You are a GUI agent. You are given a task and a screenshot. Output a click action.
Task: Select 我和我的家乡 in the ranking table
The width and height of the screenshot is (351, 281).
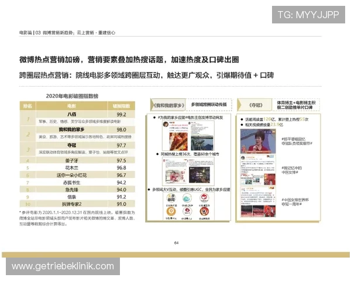click(x=71, y=129)
